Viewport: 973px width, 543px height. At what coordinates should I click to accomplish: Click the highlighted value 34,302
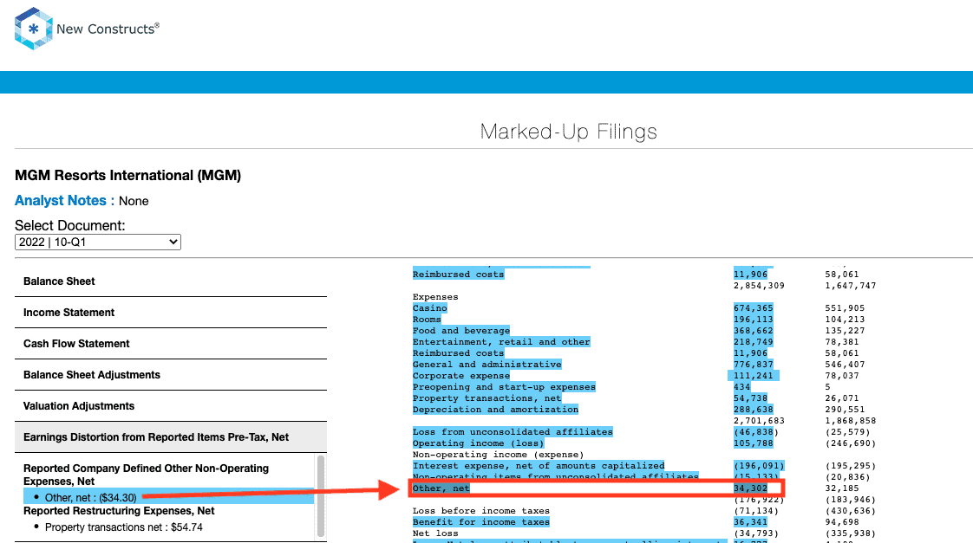click(x=751, y=488)
